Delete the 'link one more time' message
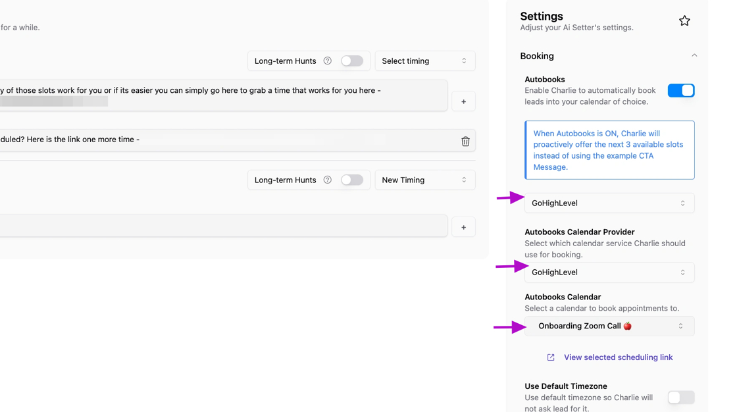 pyautogui.click(x=465, y=141)
